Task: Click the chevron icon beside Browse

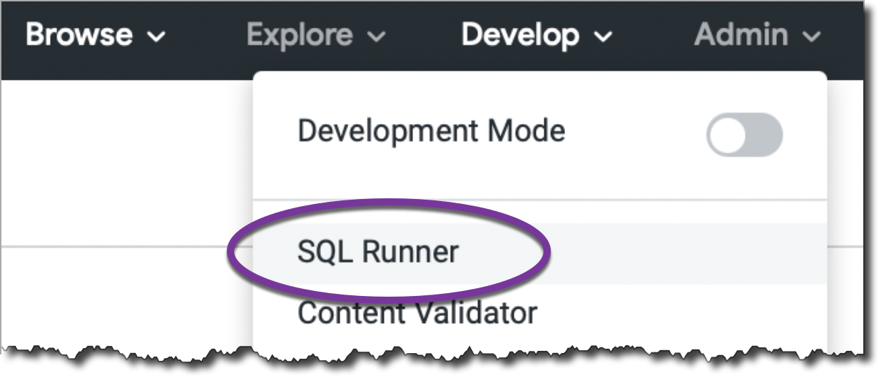Action: [x=156, y=36]
